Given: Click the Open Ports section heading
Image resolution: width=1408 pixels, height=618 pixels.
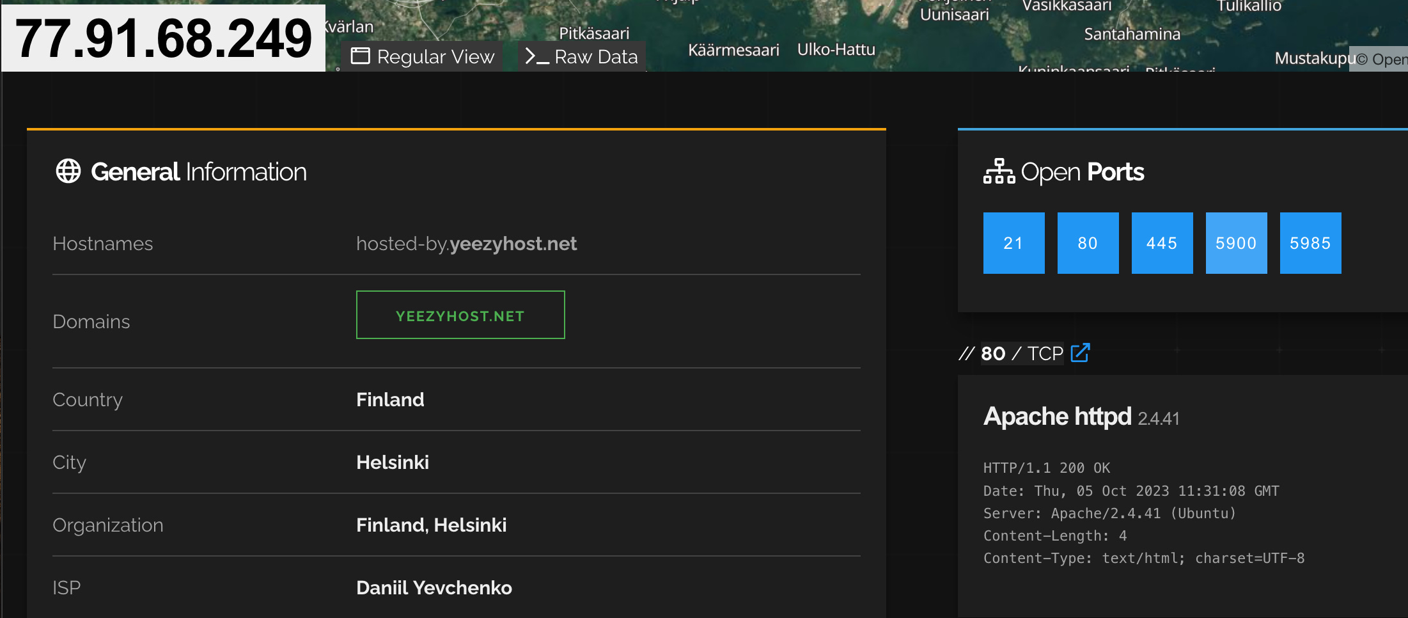Looking at the screenshot, I should (1083, 172).
